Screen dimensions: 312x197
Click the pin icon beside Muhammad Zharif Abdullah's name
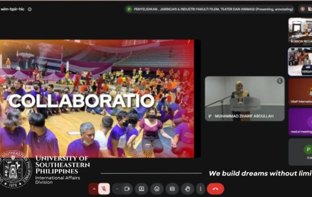coord(210,116)
